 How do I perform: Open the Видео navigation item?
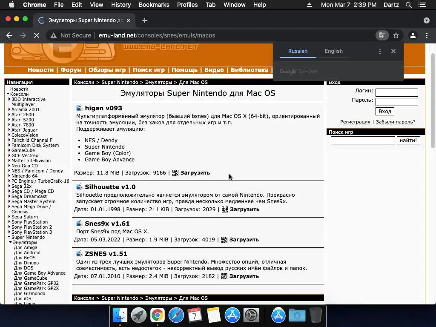(x=214, y=70)
